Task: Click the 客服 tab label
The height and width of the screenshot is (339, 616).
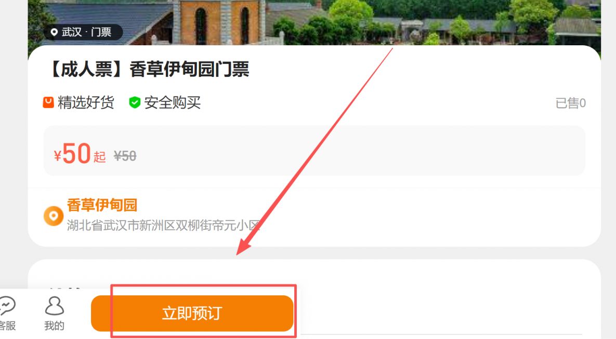Action: click(x=7, y=325)
